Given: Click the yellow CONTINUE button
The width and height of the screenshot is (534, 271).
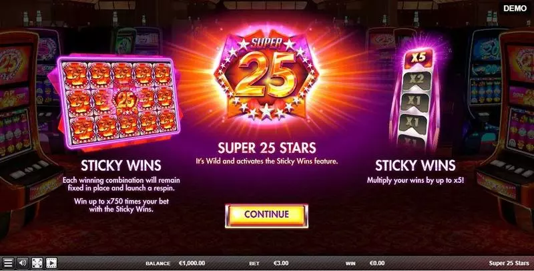Looking at the screenshot, I should (x=266, y=216).
